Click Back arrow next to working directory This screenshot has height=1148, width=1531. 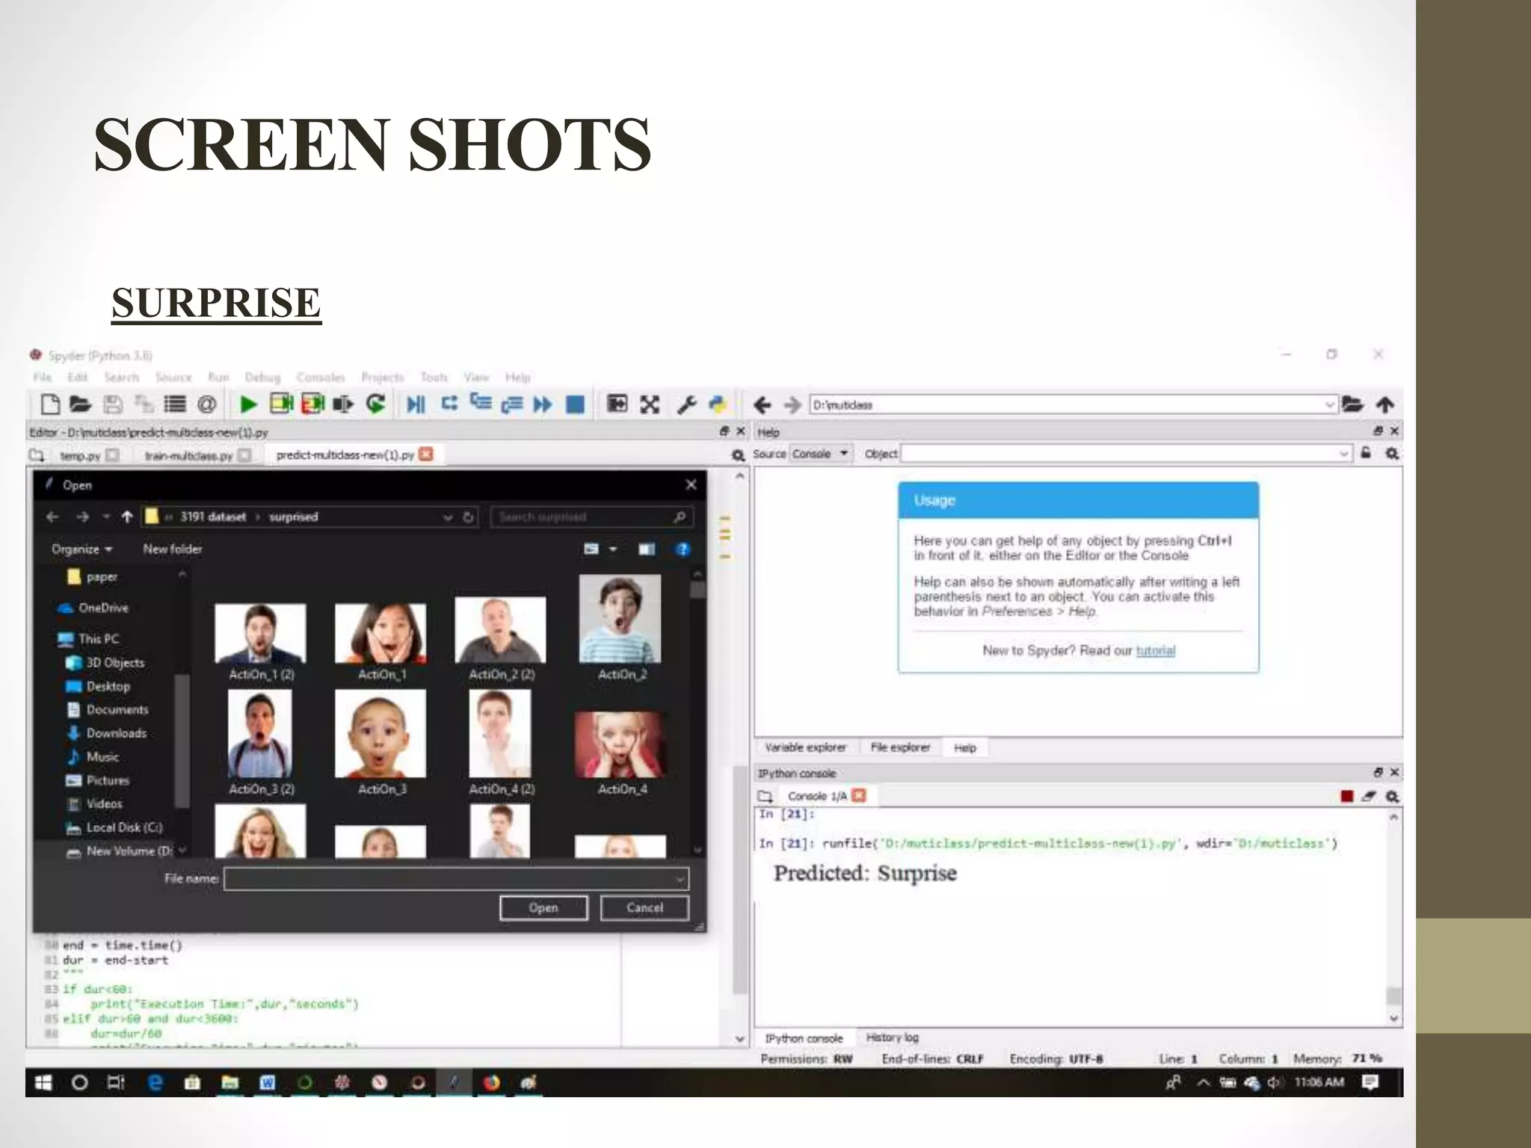click(x=762, y=405)
